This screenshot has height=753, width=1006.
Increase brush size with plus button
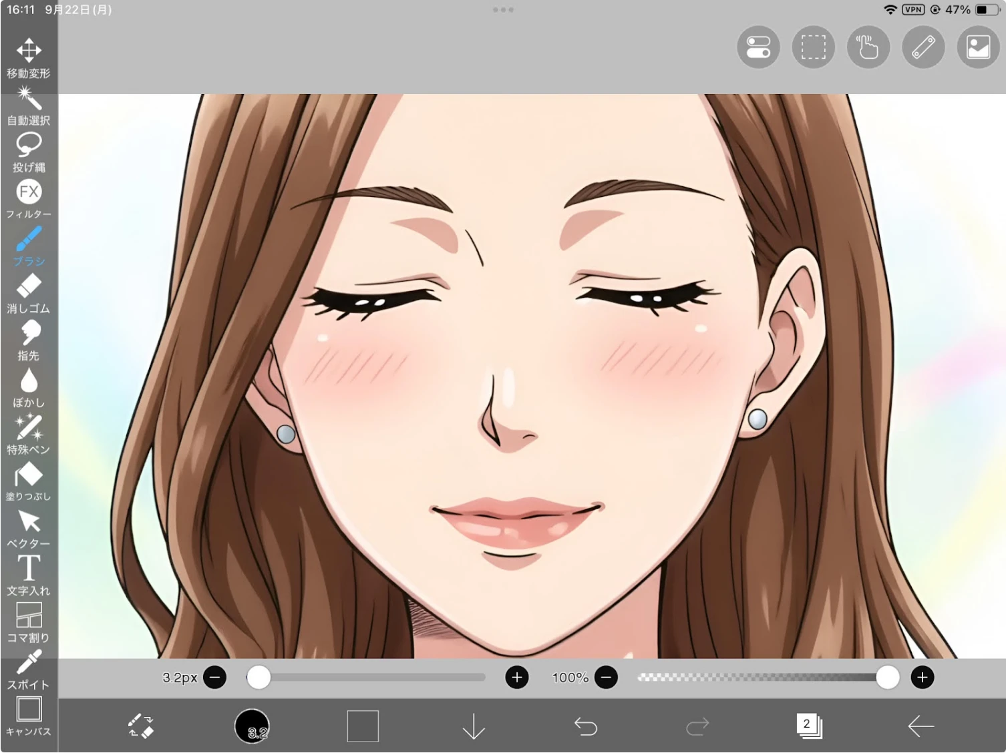[x=516, y=678]
